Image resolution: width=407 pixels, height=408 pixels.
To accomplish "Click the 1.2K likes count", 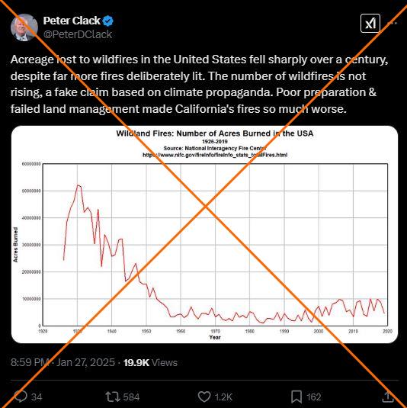I will (223, 397).
